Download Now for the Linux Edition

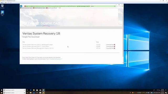[x=111, y=46]
